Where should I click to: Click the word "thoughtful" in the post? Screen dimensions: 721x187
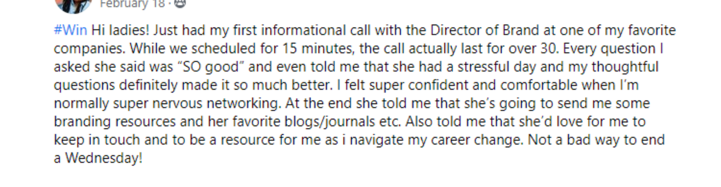click(625, 67)
